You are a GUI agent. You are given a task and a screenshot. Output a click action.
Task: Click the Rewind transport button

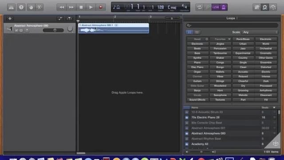pyautogui.click(x=61, y=7)
